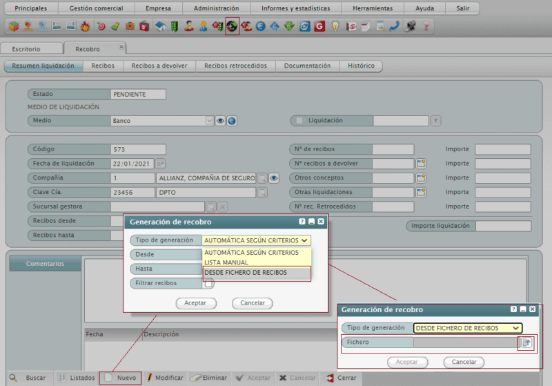The image size is (552, 386).
Task: Open the Principales menu
Action: (x=31, y=8)
